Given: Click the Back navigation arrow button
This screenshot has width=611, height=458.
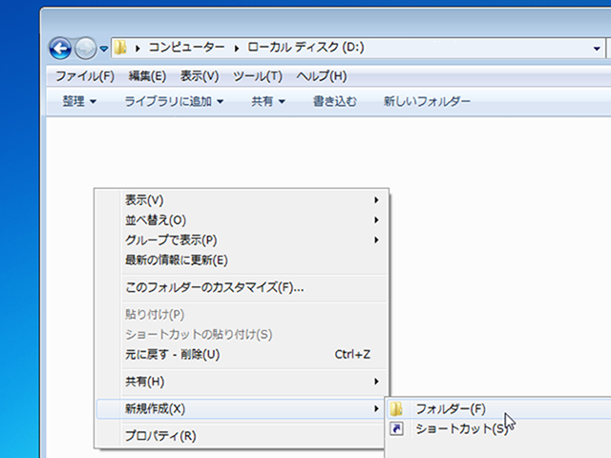Looking at the screenshot, I should point(60,49).
